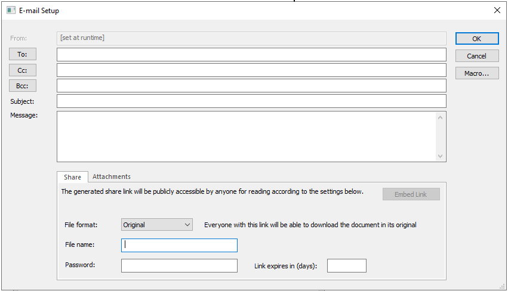Click into the Subject field
Screen dimensions: 508x291
tap(251, 101)
